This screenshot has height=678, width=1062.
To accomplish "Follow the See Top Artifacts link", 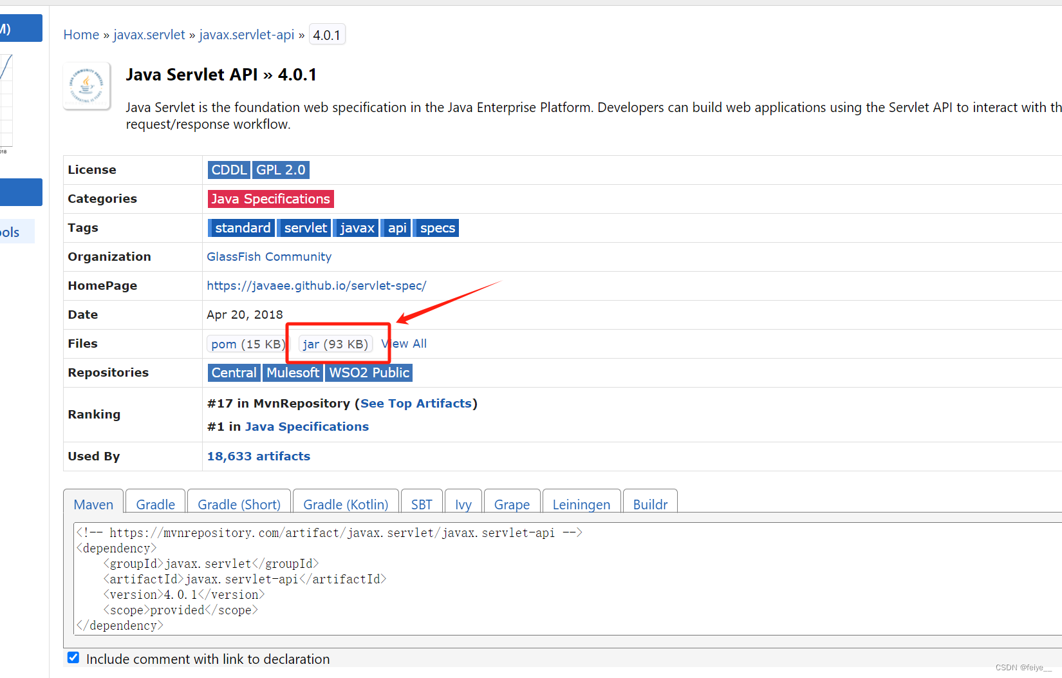I will click(x=416, y=404).
